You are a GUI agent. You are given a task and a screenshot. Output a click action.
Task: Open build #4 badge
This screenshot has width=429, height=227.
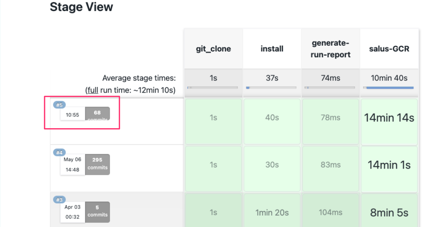[59, 153]
